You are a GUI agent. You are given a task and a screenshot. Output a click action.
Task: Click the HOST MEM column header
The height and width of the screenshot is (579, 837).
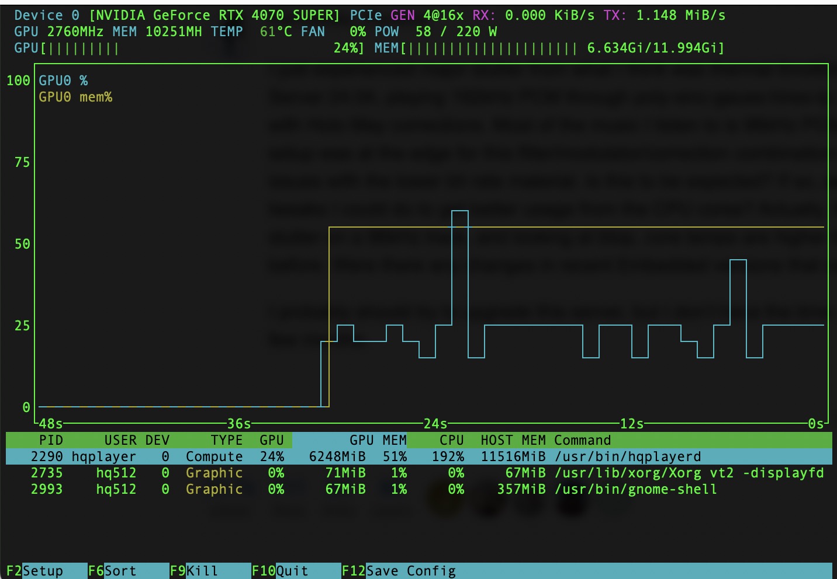point(513,440)
